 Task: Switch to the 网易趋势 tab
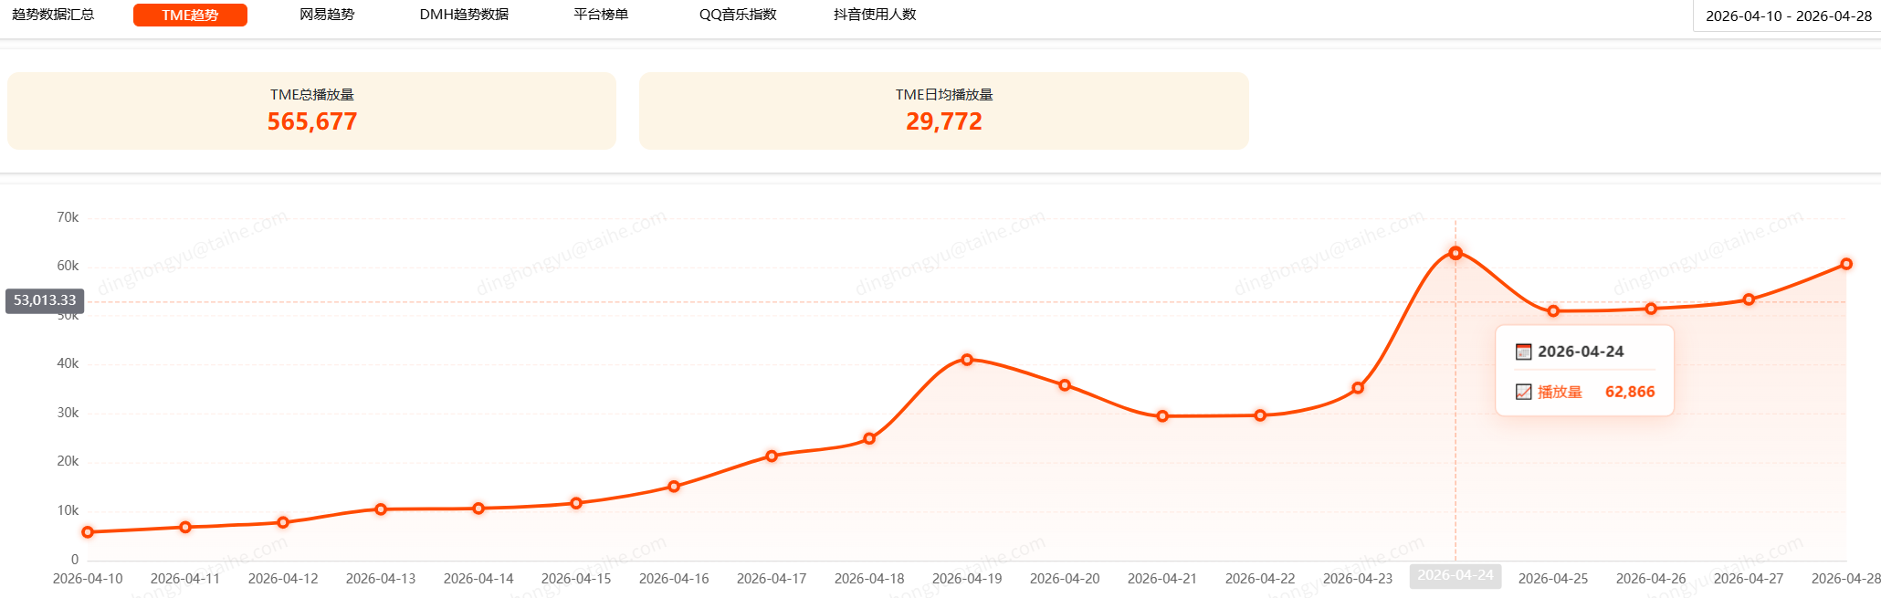327,15
